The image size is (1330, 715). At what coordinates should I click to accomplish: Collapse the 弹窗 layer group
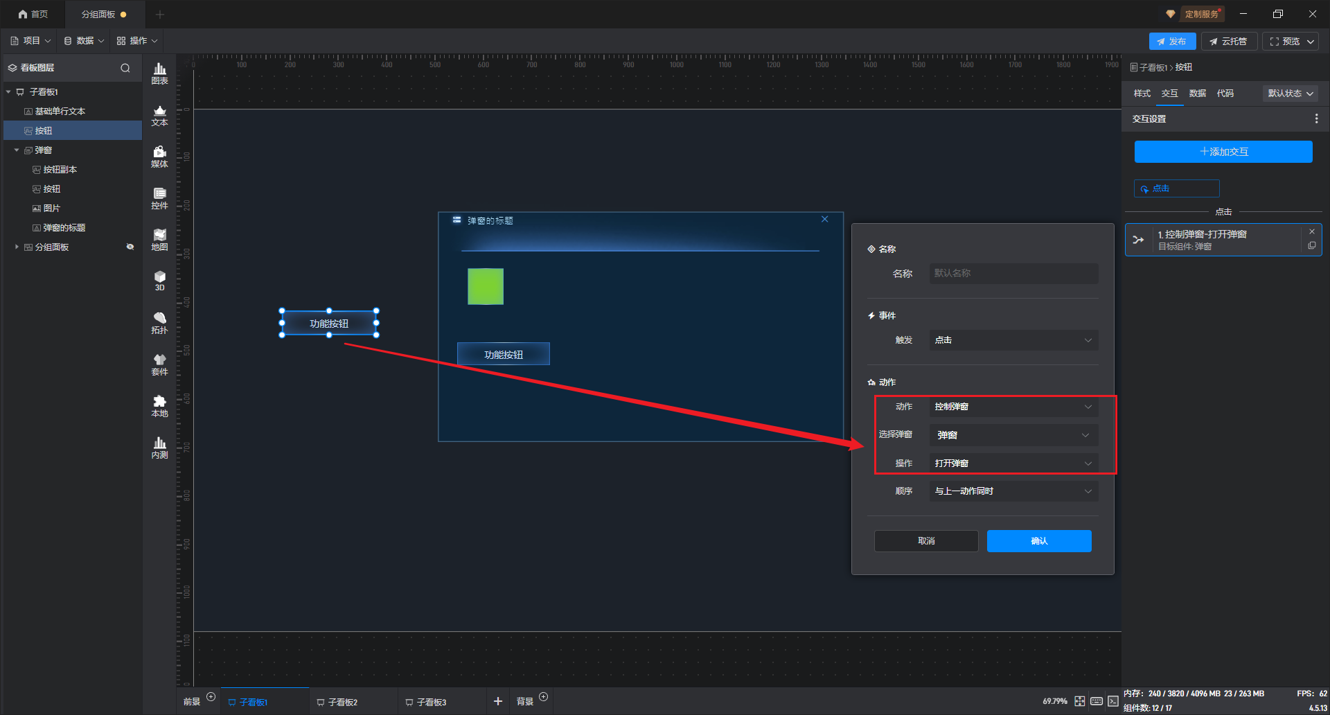(x=17, y=150)
